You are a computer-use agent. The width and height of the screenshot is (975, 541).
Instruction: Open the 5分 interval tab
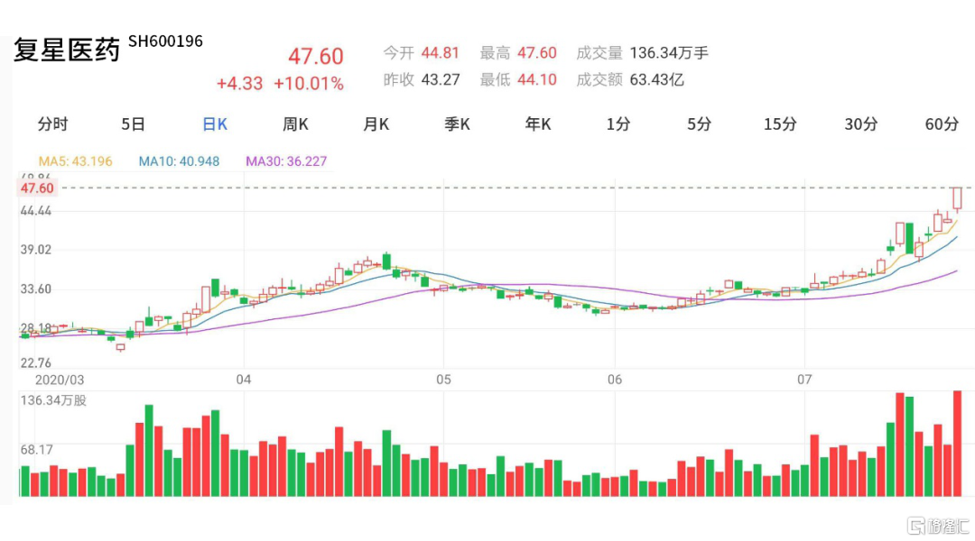click(x=699, y=124)
